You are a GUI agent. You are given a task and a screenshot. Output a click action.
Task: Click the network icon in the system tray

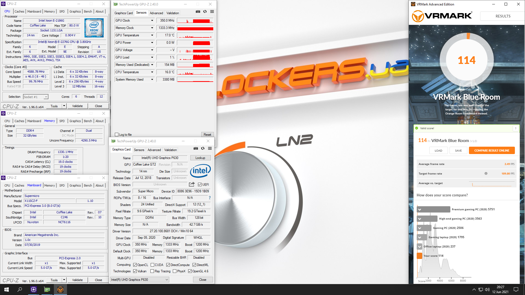481,290
